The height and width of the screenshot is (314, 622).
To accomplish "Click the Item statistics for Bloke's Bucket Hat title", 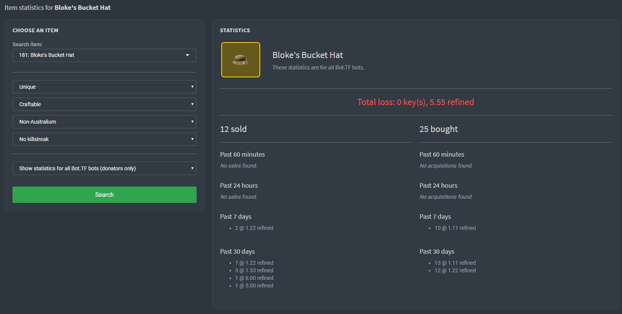I will tap(58, 8).
